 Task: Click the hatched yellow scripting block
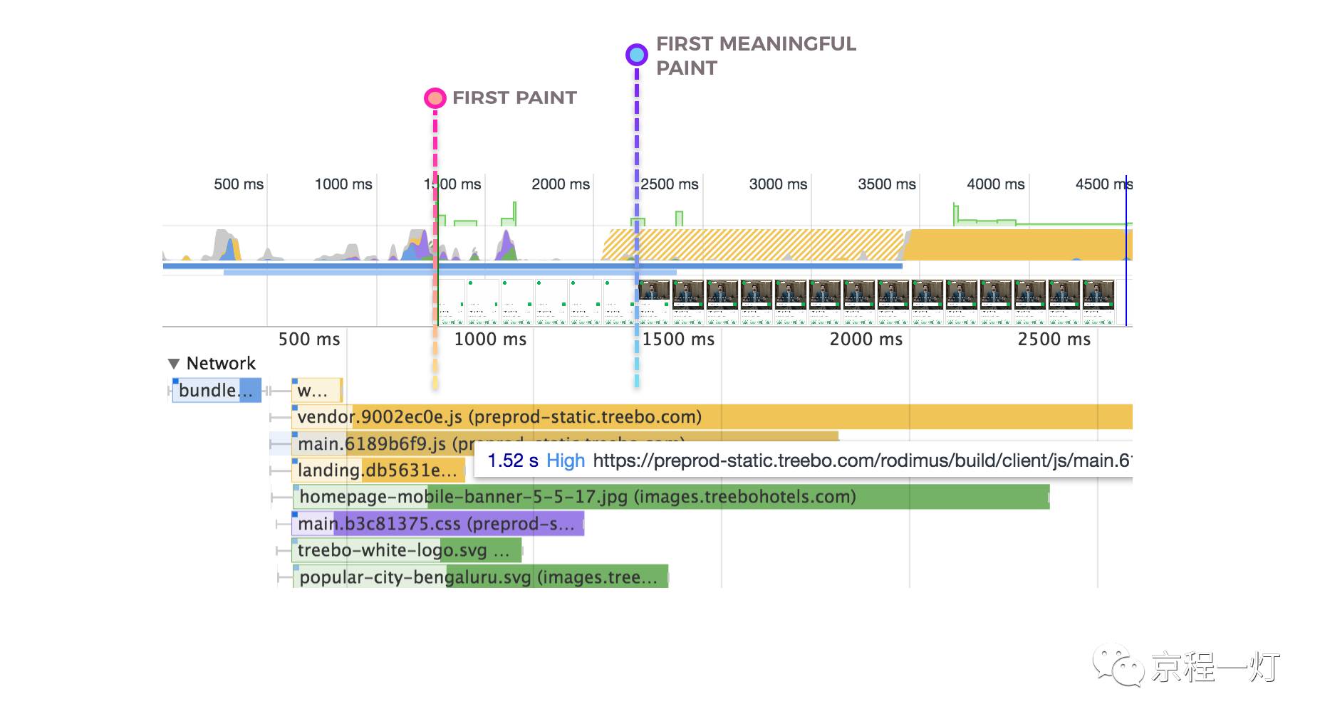[x=752, y=245]
